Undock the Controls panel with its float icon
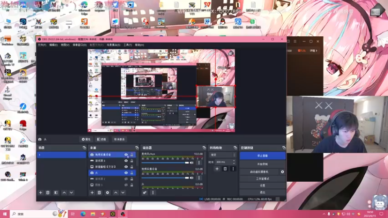 (284, 148)
